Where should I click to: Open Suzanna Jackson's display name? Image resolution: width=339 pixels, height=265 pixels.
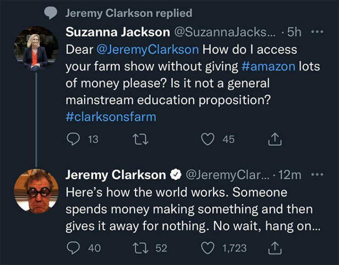pos(118,32)
